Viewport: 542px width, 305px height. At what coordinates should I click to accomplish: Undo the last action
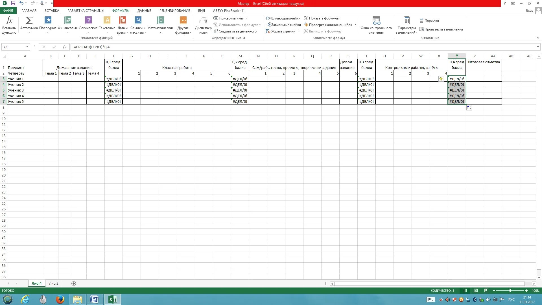pos(21,3)
